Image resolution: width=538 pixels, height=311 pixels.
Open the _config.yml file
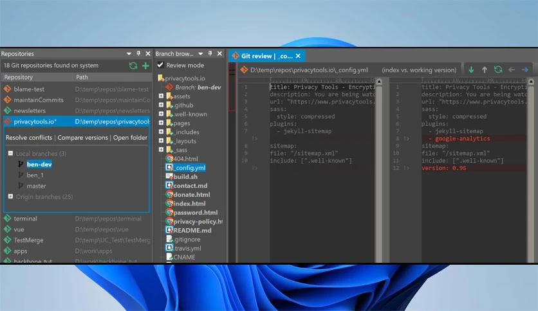(x=185, y=168)
